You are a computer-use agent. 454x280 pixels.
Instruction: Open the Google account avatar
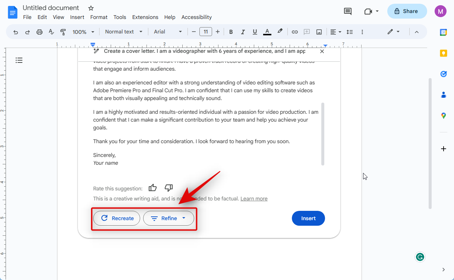[x=440, y=11]
